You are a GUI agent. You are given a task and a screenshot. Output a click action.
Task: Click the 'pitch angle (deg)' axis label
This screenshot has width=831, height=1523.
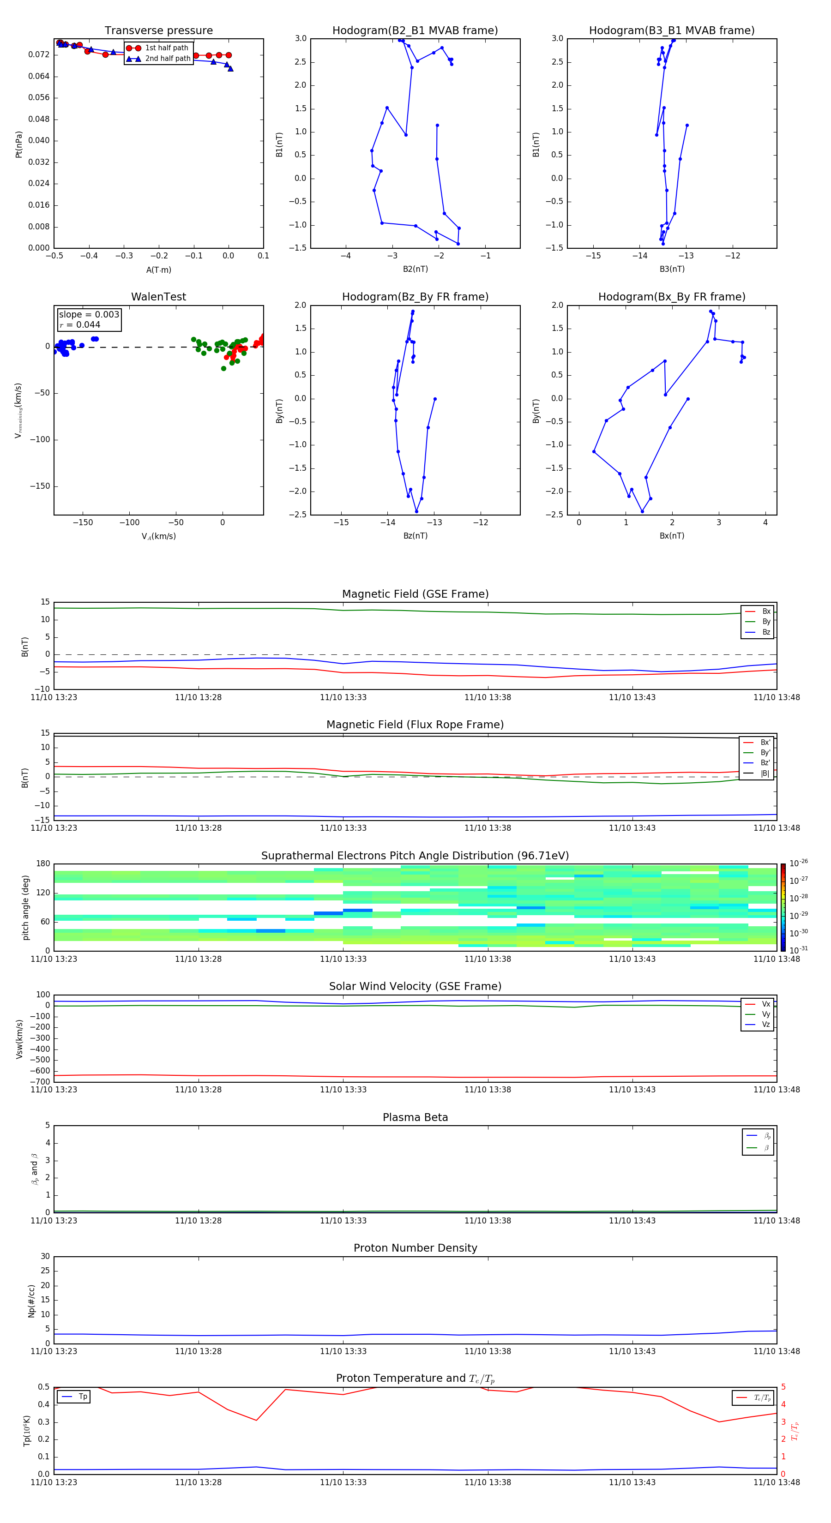click(x=25, y=907)
